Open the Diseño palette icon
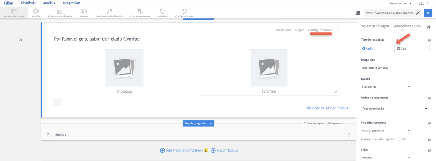The height and width of the screenshot is (161, 436). click(36, 11)
